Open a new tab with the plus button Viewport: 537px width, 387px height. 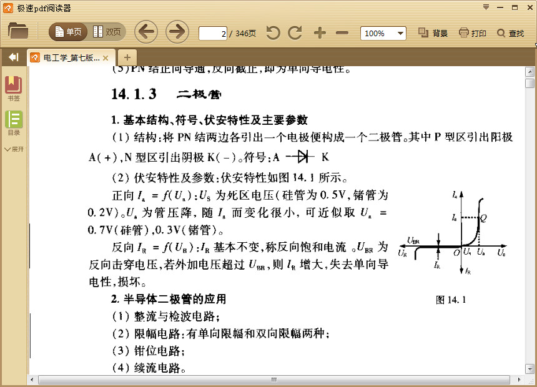coord(127,56)
